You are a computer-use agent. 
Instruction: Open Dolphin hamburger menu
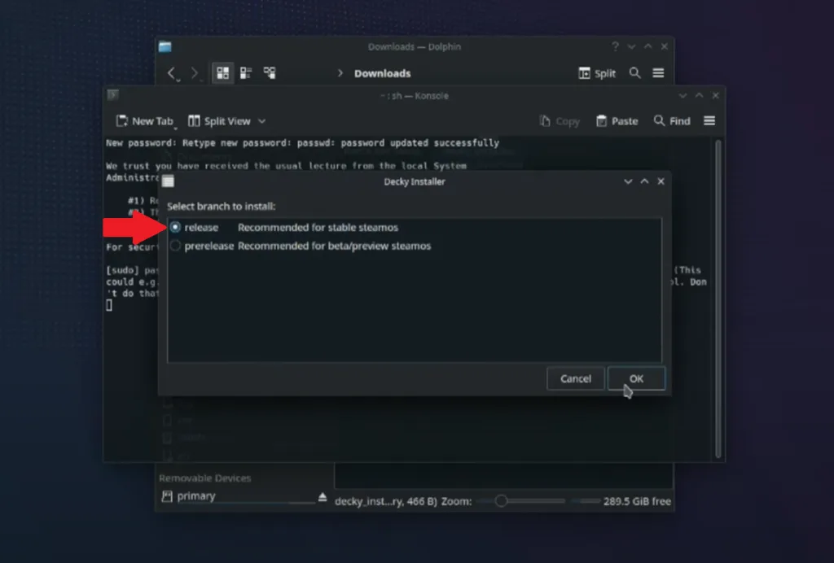click(658, 72)
